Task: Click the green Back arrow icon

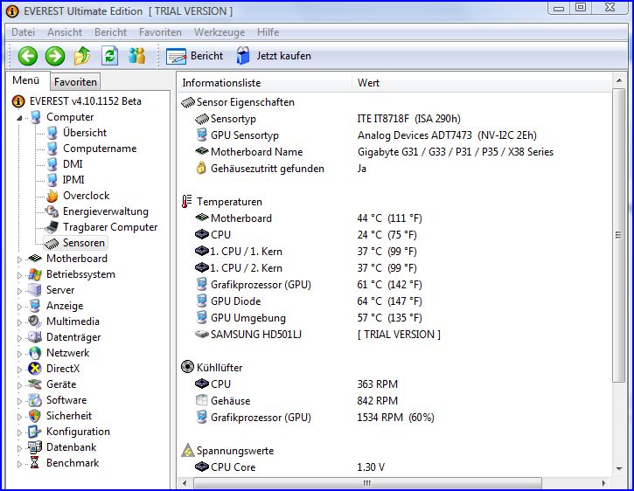Action: coord(27,56)
